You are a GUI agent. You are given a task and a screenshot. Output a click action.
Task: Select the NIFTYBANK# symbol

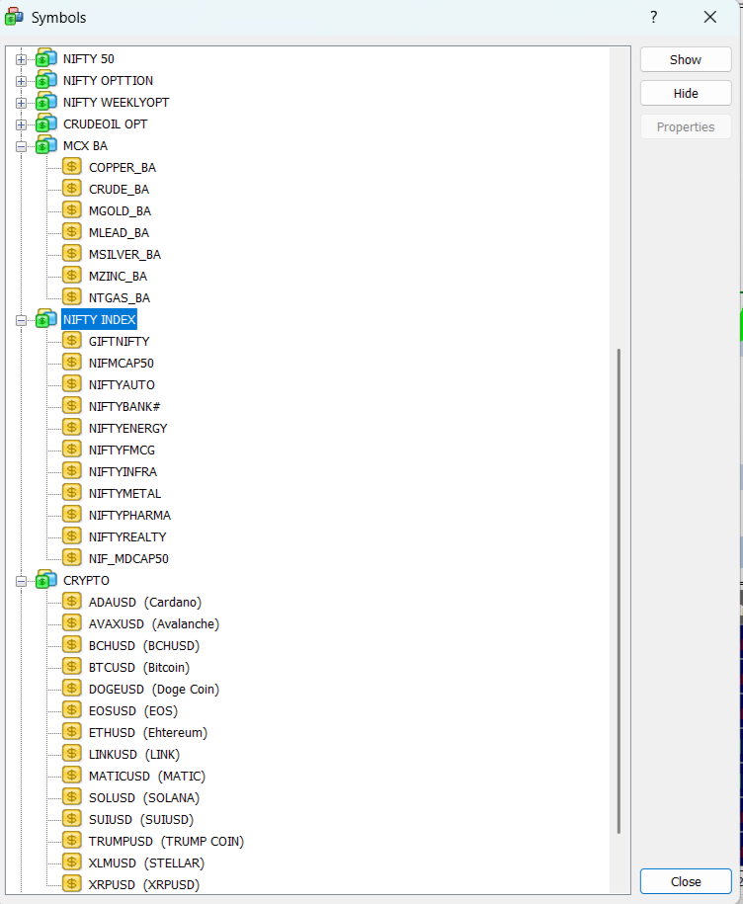124,406
